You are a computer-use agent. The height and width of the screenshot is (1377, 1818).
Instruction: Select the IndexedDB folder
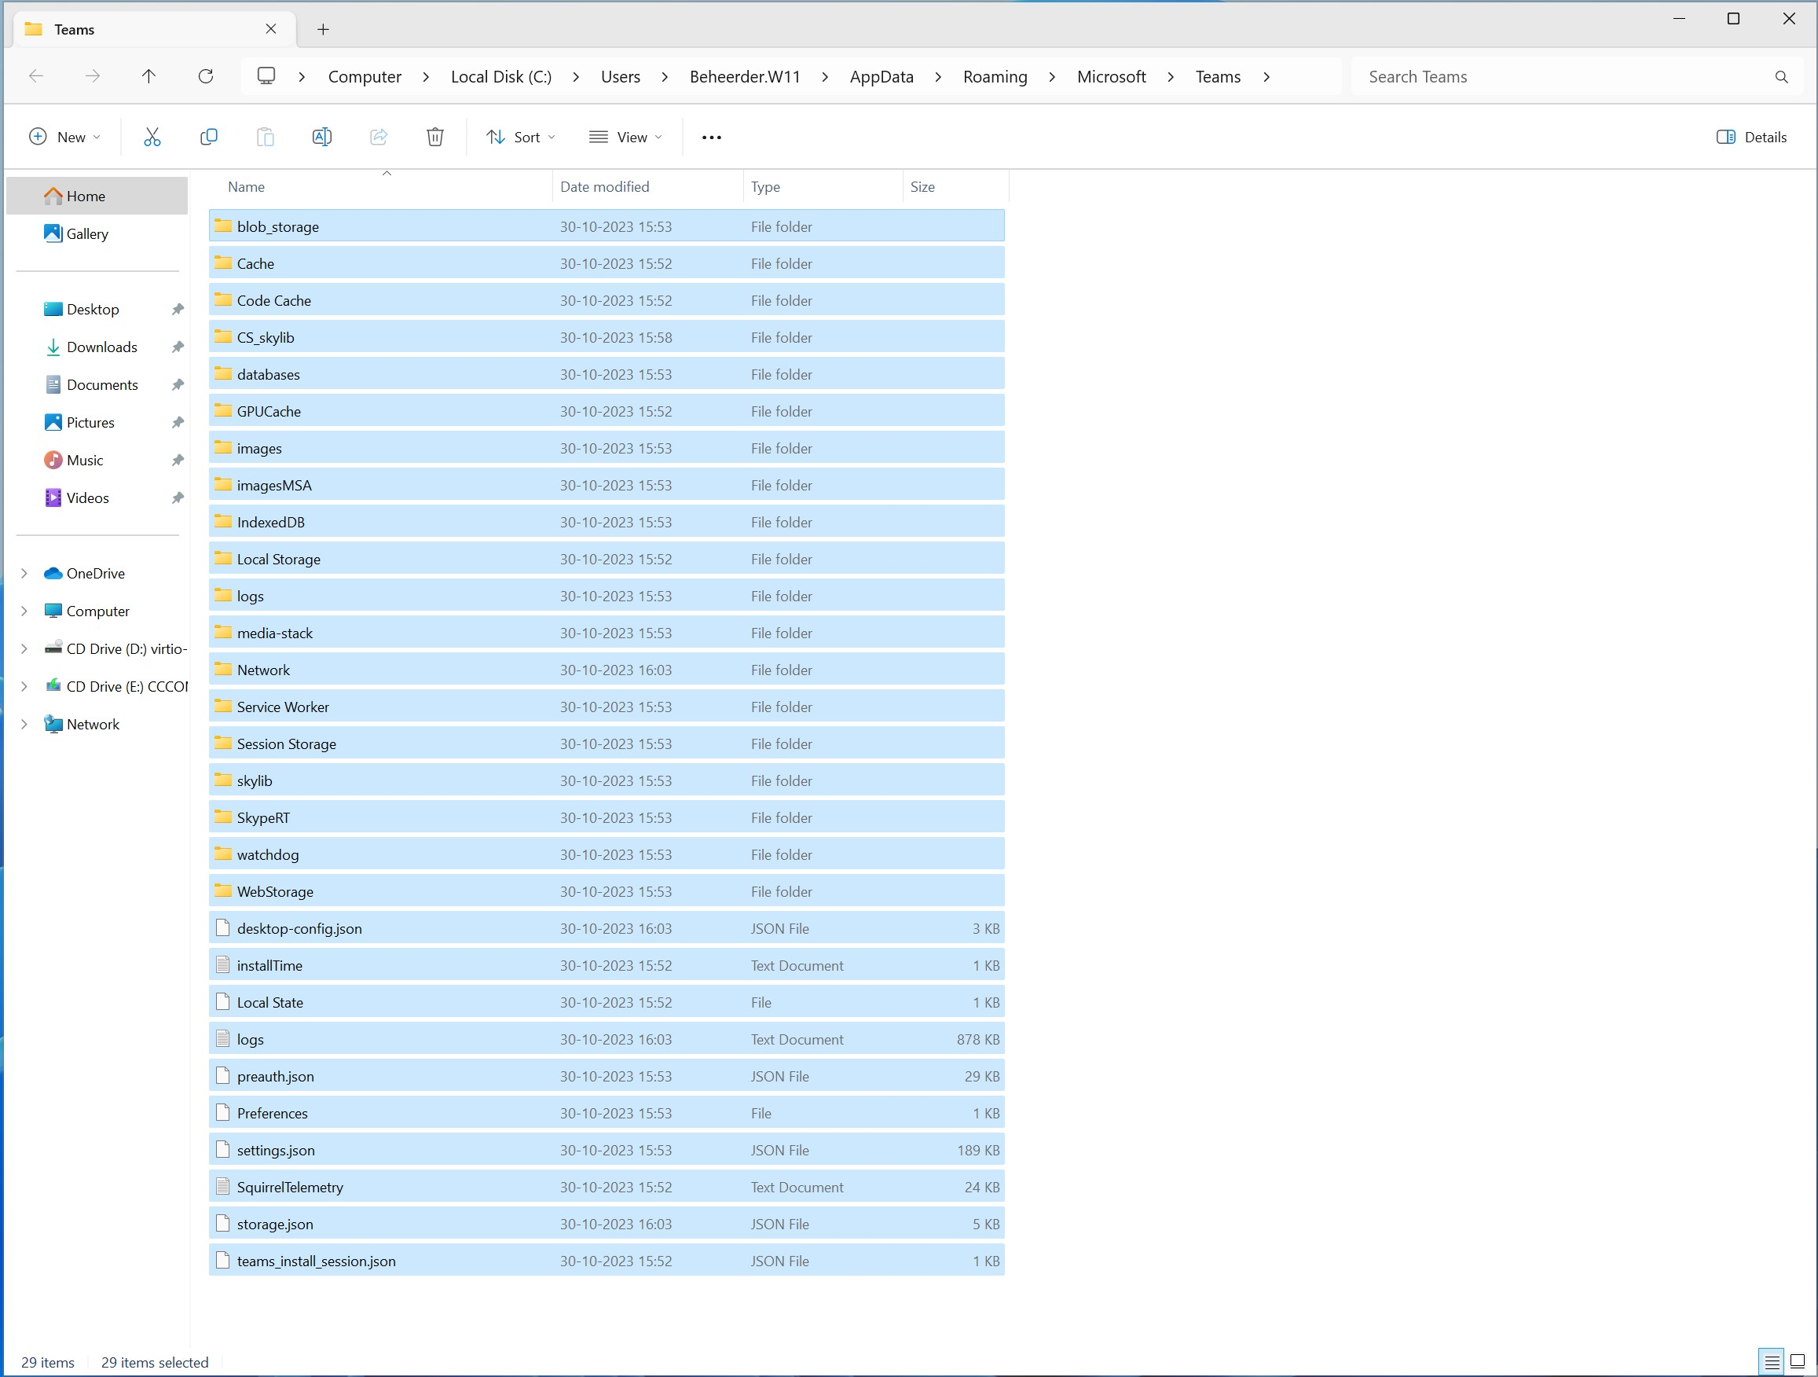click(607, 522)
